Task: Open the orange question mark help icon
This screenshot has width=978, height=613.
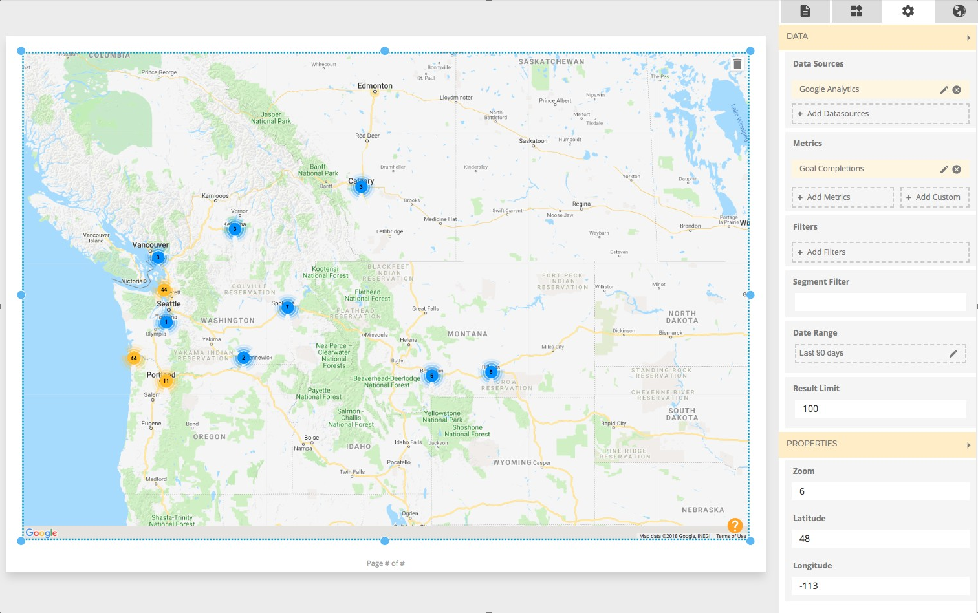Action: click(735, 525)
